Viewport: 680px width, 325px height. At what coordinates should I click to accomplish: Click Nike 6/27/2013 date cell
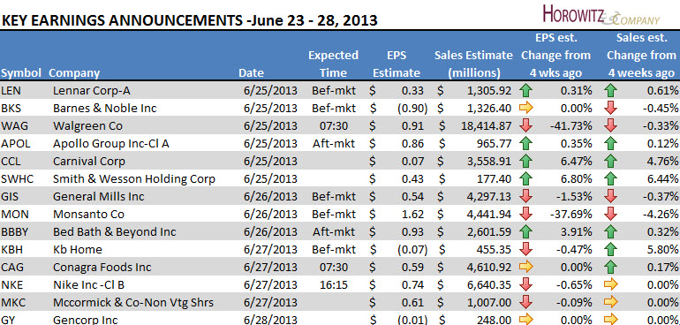[270, 284]
